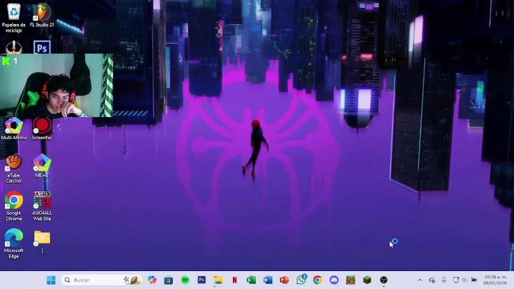Open the Google Chrome desktop shortcut

pos(14,206)
